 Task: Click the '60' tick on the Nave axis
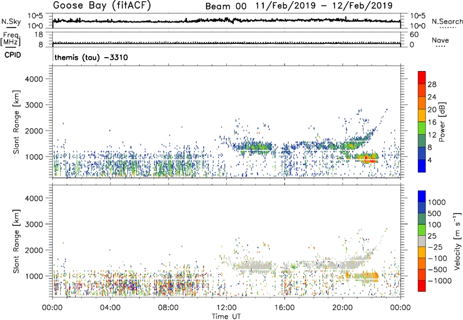[x=414, y=35]
